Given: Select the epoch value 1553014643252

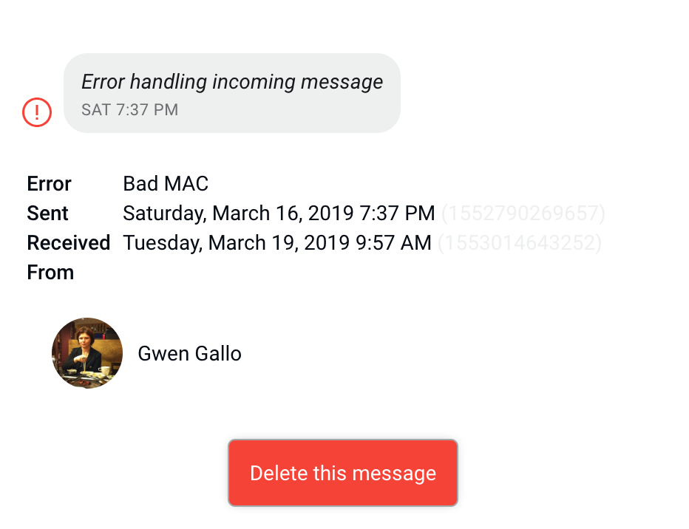Looking at the screenshot, I should coord(520,242).
